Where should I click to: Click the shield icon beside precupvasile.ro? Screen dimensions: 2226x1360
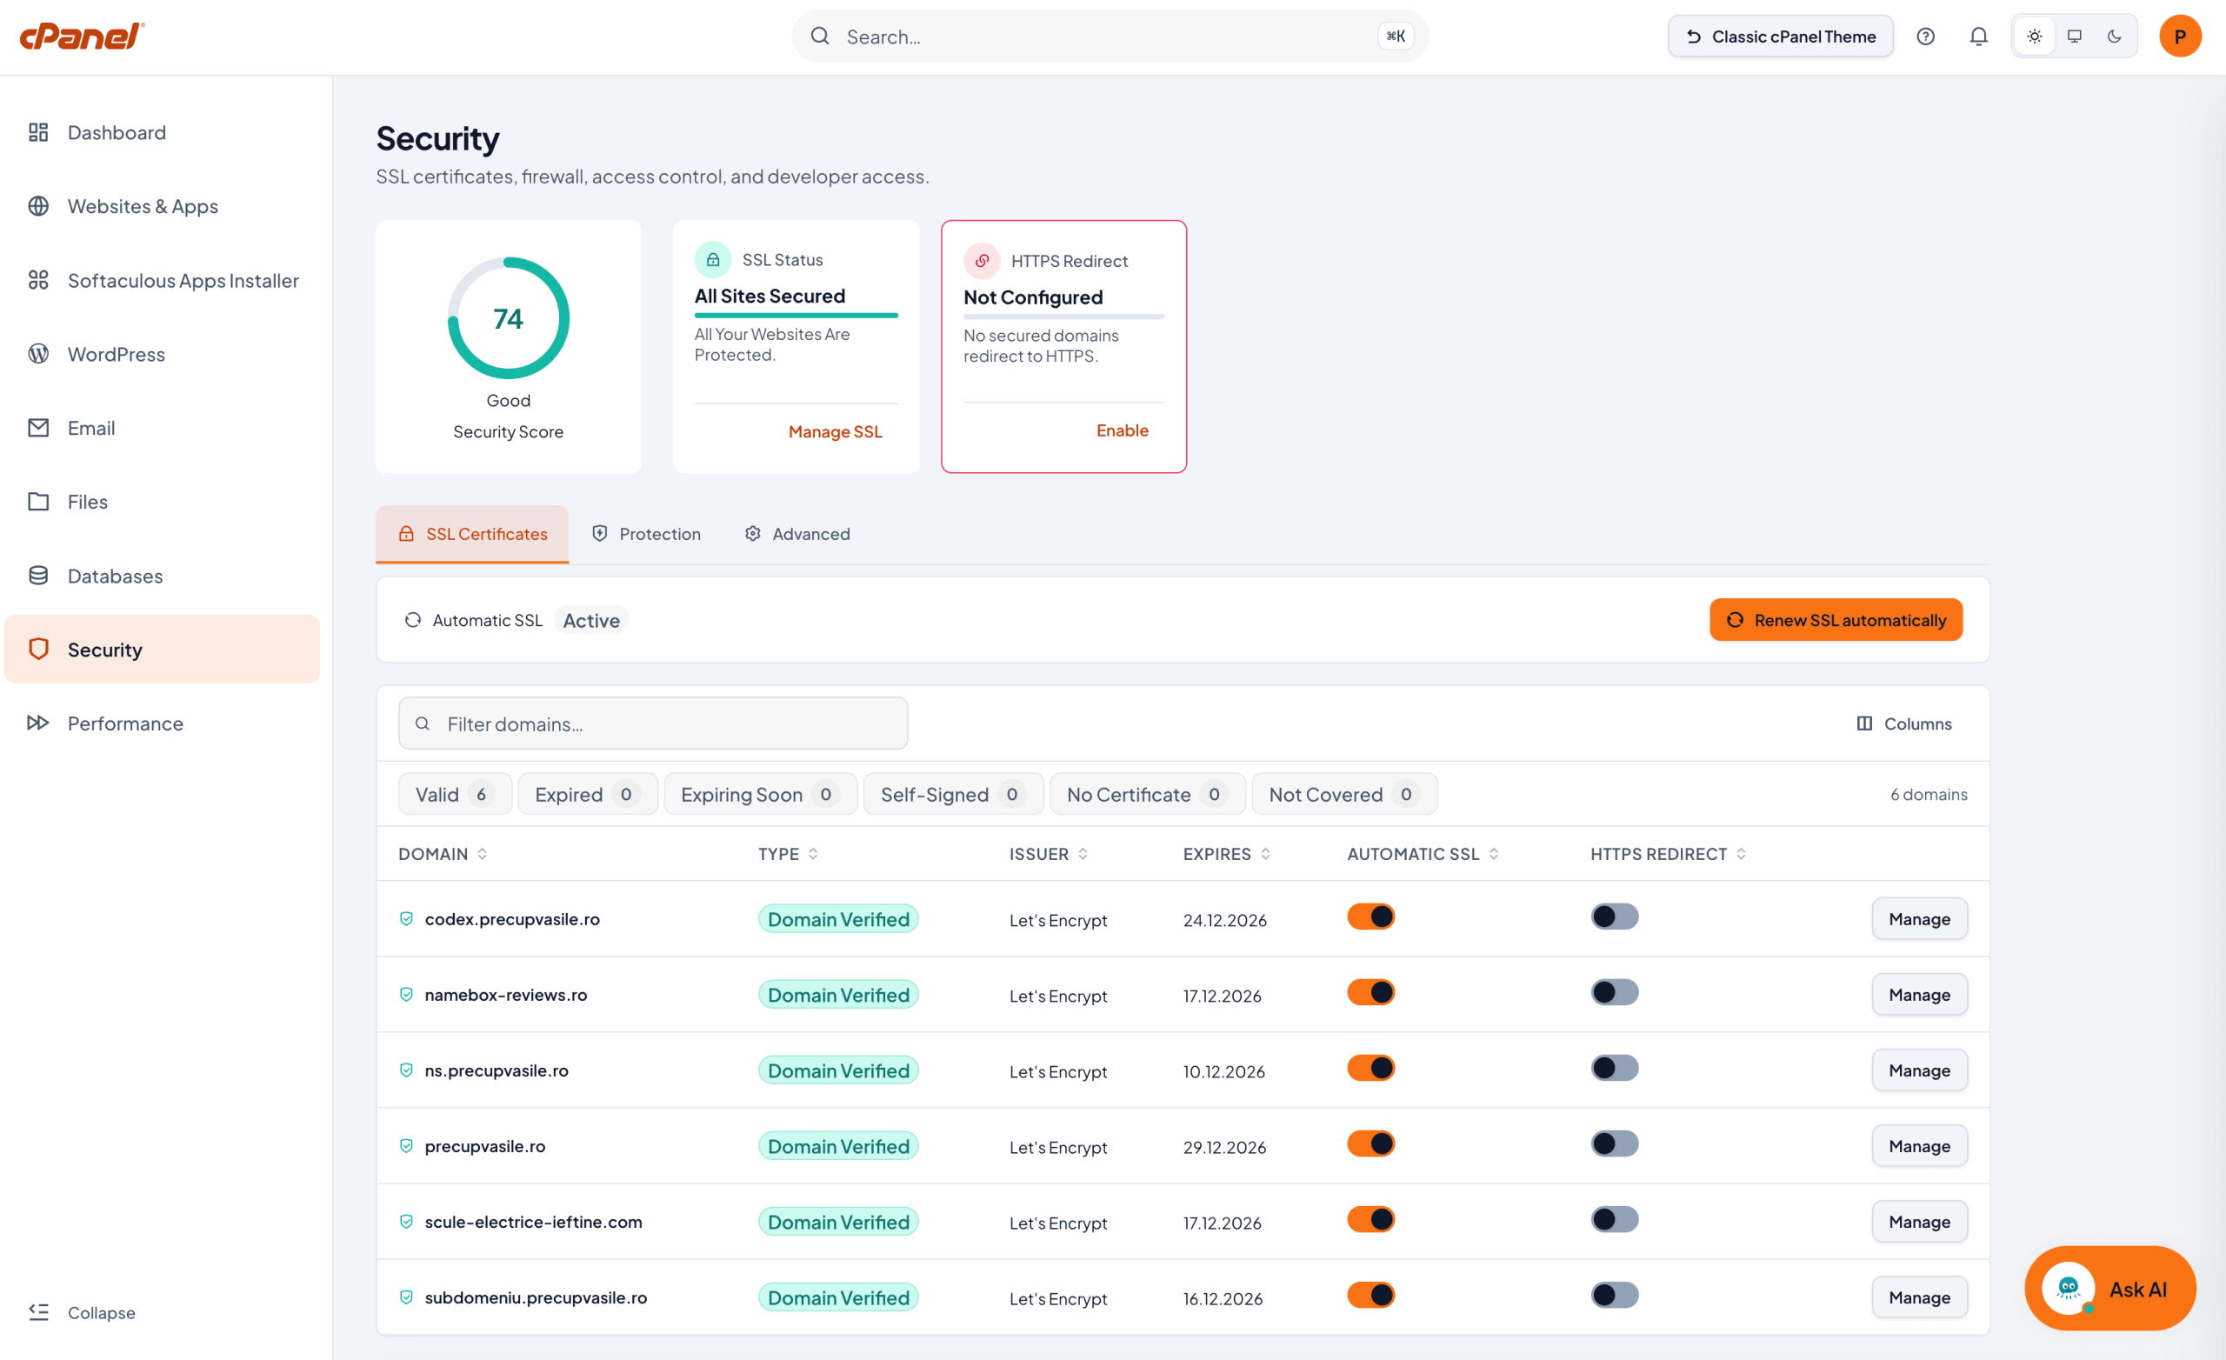407,1146
